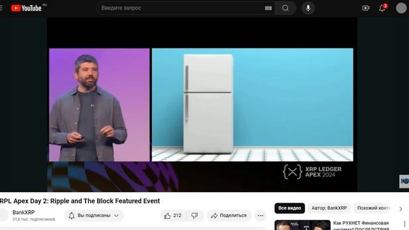This screenshot has height=230, width=409.
Task: Open notifications bell with badge
Action: coord(382,8)
